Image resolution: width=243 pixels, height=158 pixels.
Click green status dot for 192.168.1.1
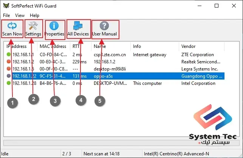coord(9,54)
